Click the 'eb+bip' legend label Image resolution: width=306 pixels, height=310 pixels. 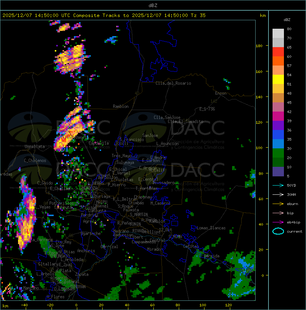pos(293,222)
